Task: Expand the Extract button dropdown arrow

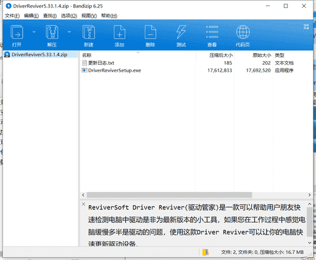Action: tap(69, 31)
